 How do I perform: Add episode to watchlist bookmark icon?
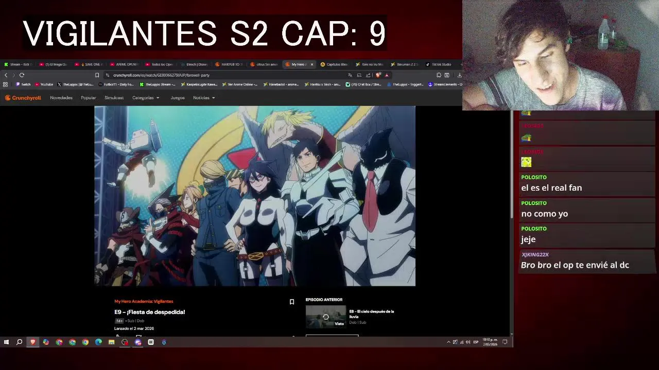[292, 302]
